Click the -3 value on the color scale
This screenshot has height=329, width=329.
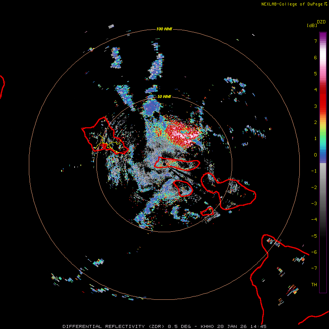314,204
